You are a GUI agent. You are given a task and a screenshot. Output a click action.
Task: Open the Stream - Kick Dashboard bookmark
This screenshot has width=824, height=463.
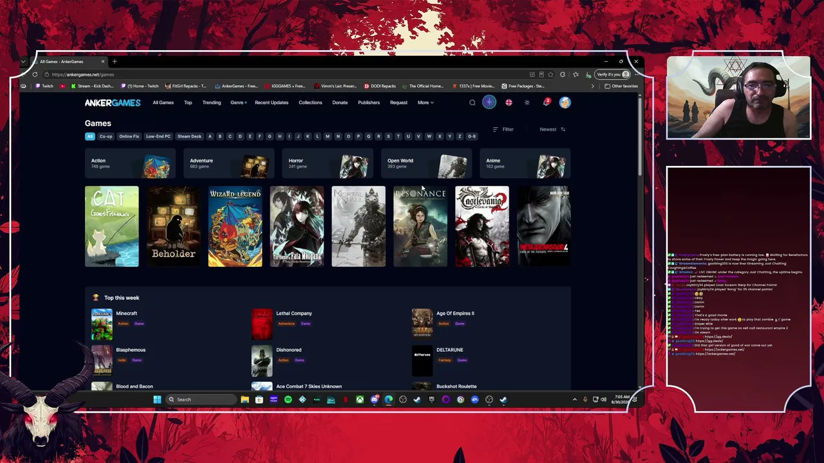point(92,86)
